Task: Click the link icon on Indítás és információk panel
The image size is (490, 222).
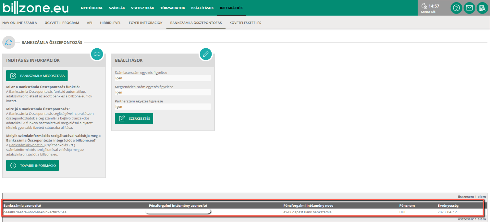Action: pyautogui.click(x=97, y=54)
